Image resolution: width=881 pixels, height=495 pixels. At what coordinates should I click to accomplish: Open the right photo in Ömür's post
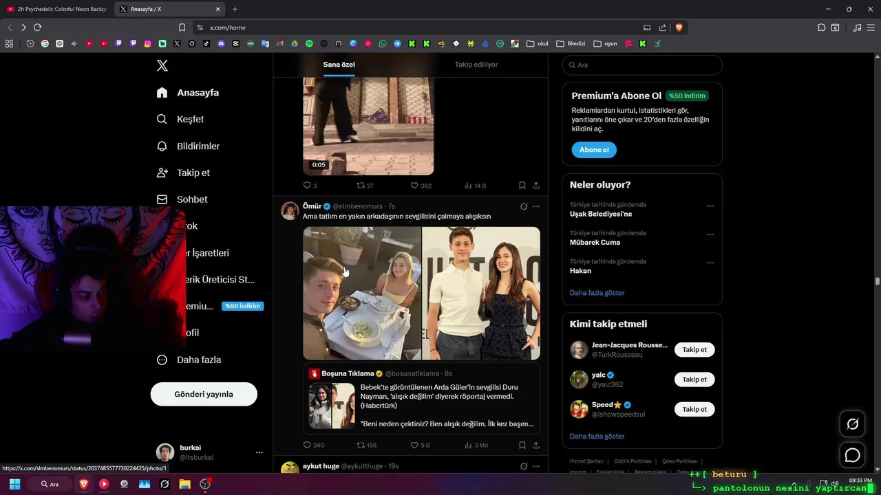(481, 294)
